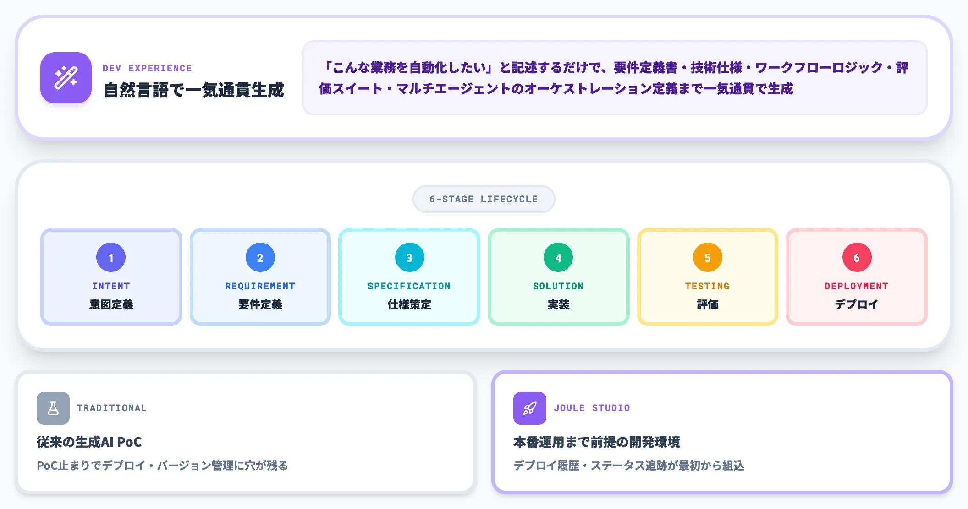The image size is (968, 509).
Task: Click the SPECIFICATION stage label
Action: [x=409, y=286]
